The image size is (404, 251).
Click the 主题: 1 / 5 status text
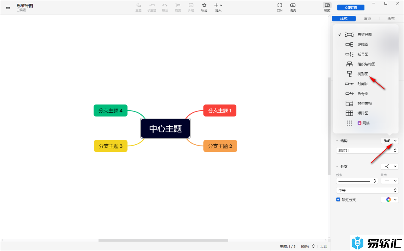pos(288,246)
